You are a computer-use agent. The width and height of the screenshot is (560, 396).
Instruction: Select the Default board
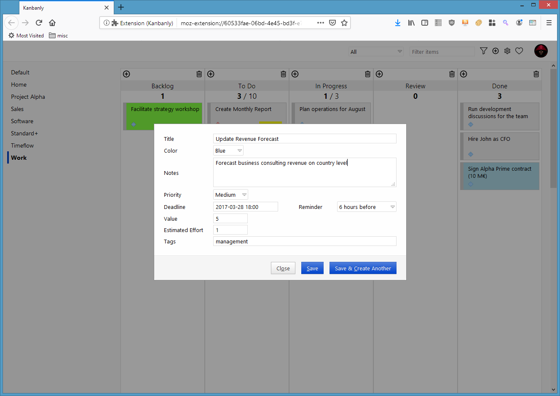point(20,72)
